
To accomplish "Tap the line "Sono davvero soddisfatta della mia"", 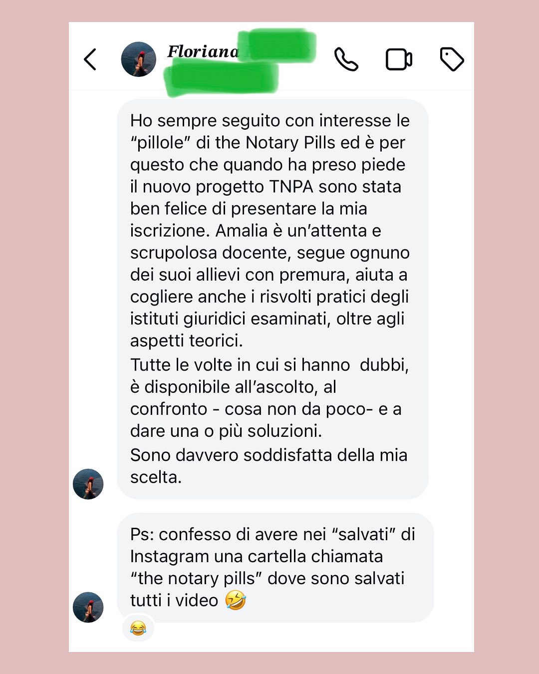I will pos(269,455).
